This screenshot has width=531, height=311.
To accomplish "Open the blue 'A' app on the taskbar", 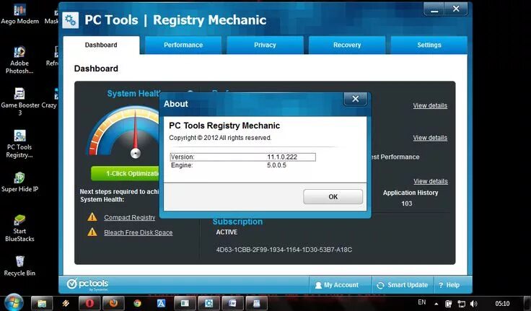I will (161, 303).
